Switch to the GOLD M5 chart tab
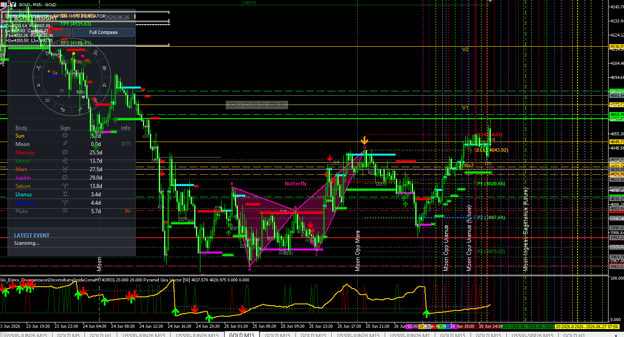The image size is (624, 337). (x=68, y=336)
